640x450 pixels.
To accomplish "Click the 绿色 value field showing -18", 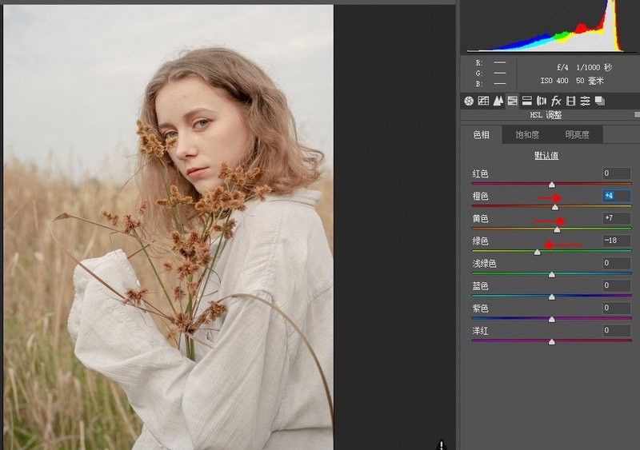I will (617, 241).
